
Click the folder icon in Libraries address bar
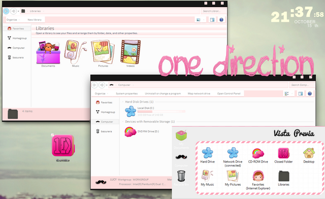23,11
